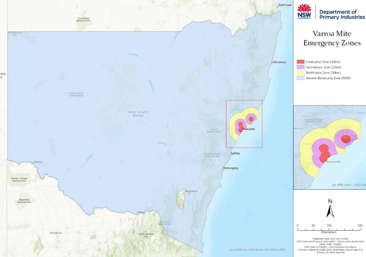366x257 pixels.
Task: Click the Wollongong label on the map
Action: click(x=230, y=168)
